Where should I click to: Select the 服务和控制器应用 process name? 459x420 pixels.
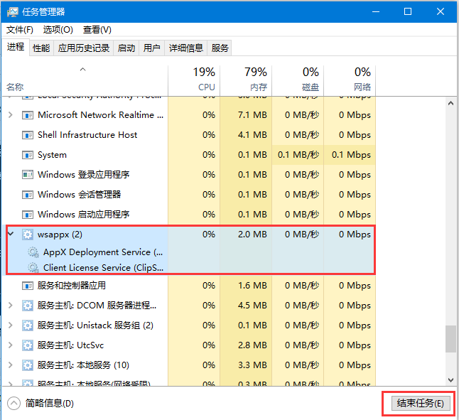[72, 286]
